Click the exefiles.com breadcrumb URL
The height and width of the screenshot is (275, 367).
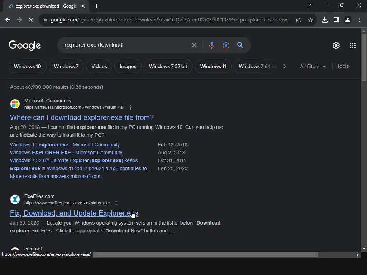point(67,203)
